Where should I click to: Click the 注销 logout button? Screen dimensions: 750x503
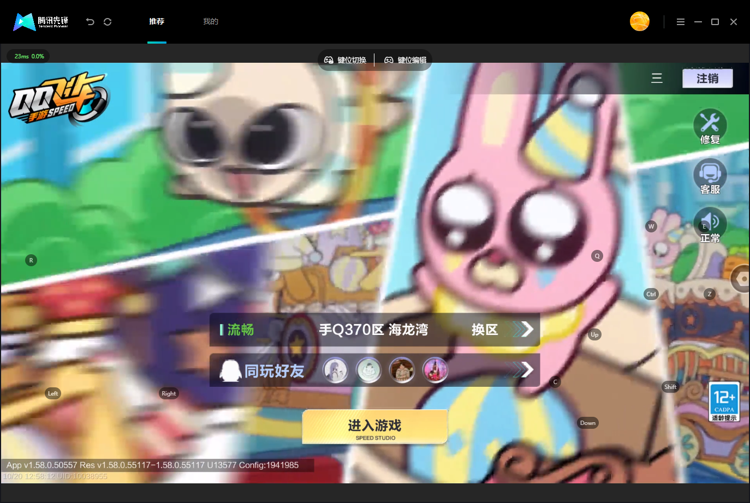pyautogui.click(x=707, y=79)
